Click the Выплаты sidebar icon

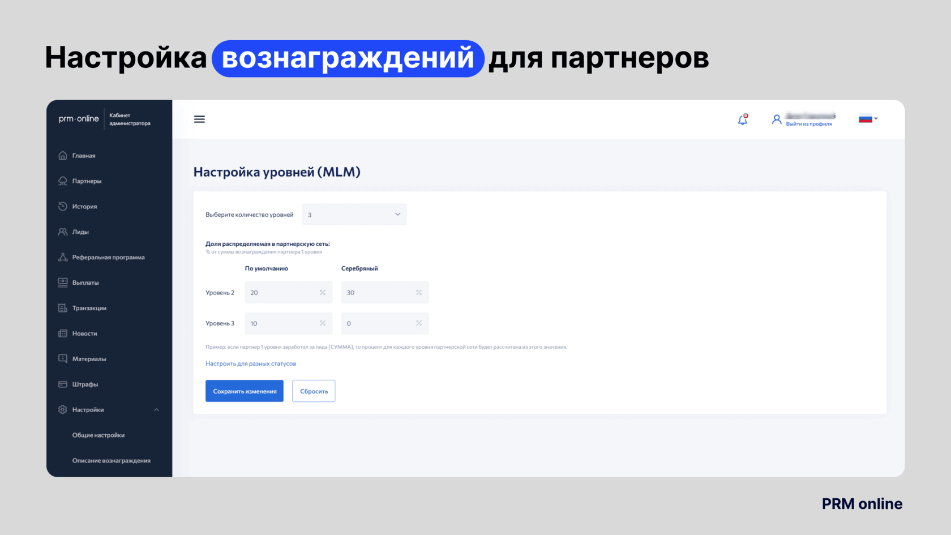coord(63,283)
